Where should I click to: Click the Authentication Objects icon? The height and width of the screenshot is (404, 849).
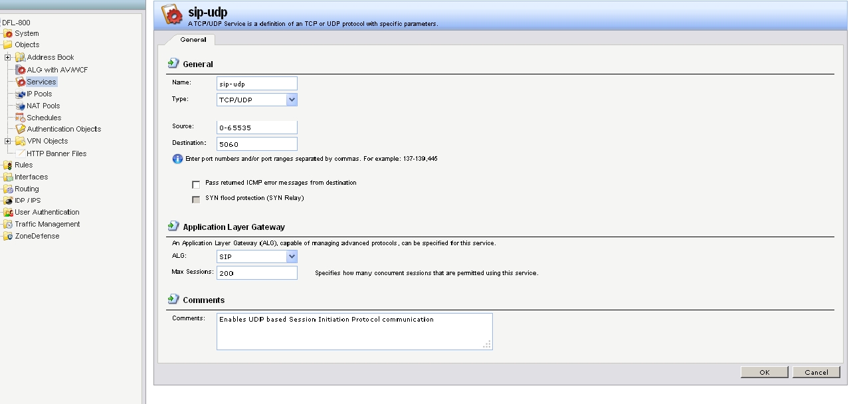point(21,129)
